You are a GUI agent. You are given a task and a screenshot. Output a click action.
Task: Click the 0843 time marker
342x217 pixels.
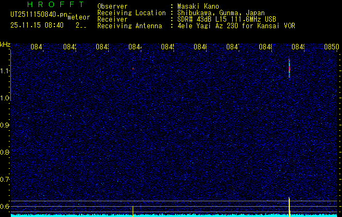pyautogui.click(x=102, y=47)
